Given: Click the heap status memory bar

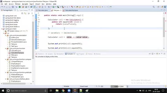Looking at the screenshot, I should pos(118,87).
